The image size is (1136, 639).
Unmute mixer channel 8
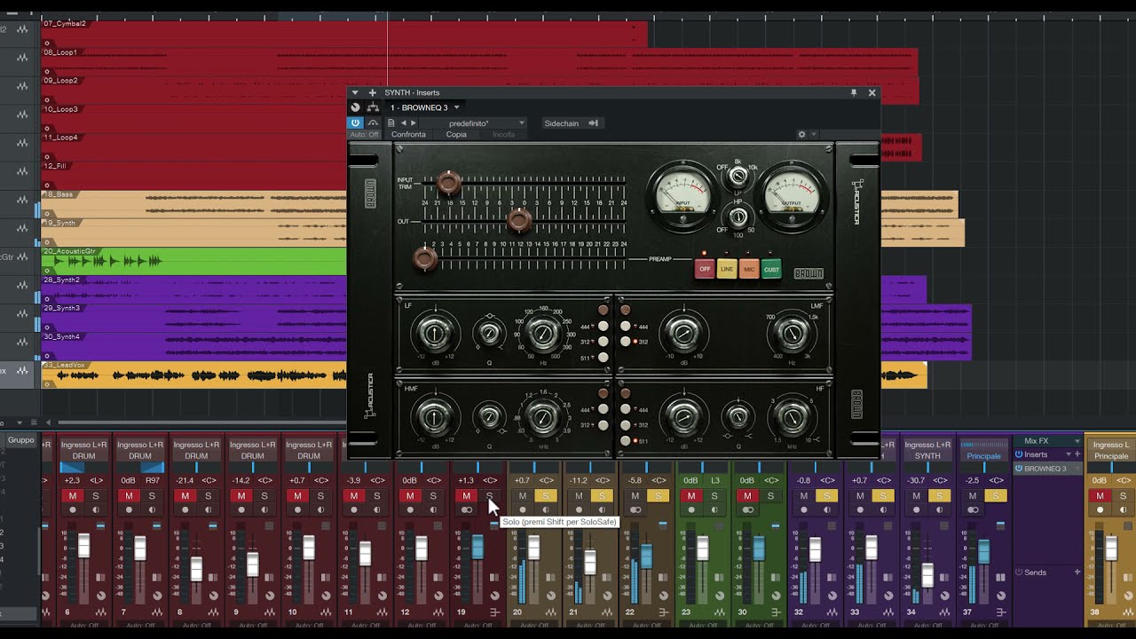coord(185,496)
